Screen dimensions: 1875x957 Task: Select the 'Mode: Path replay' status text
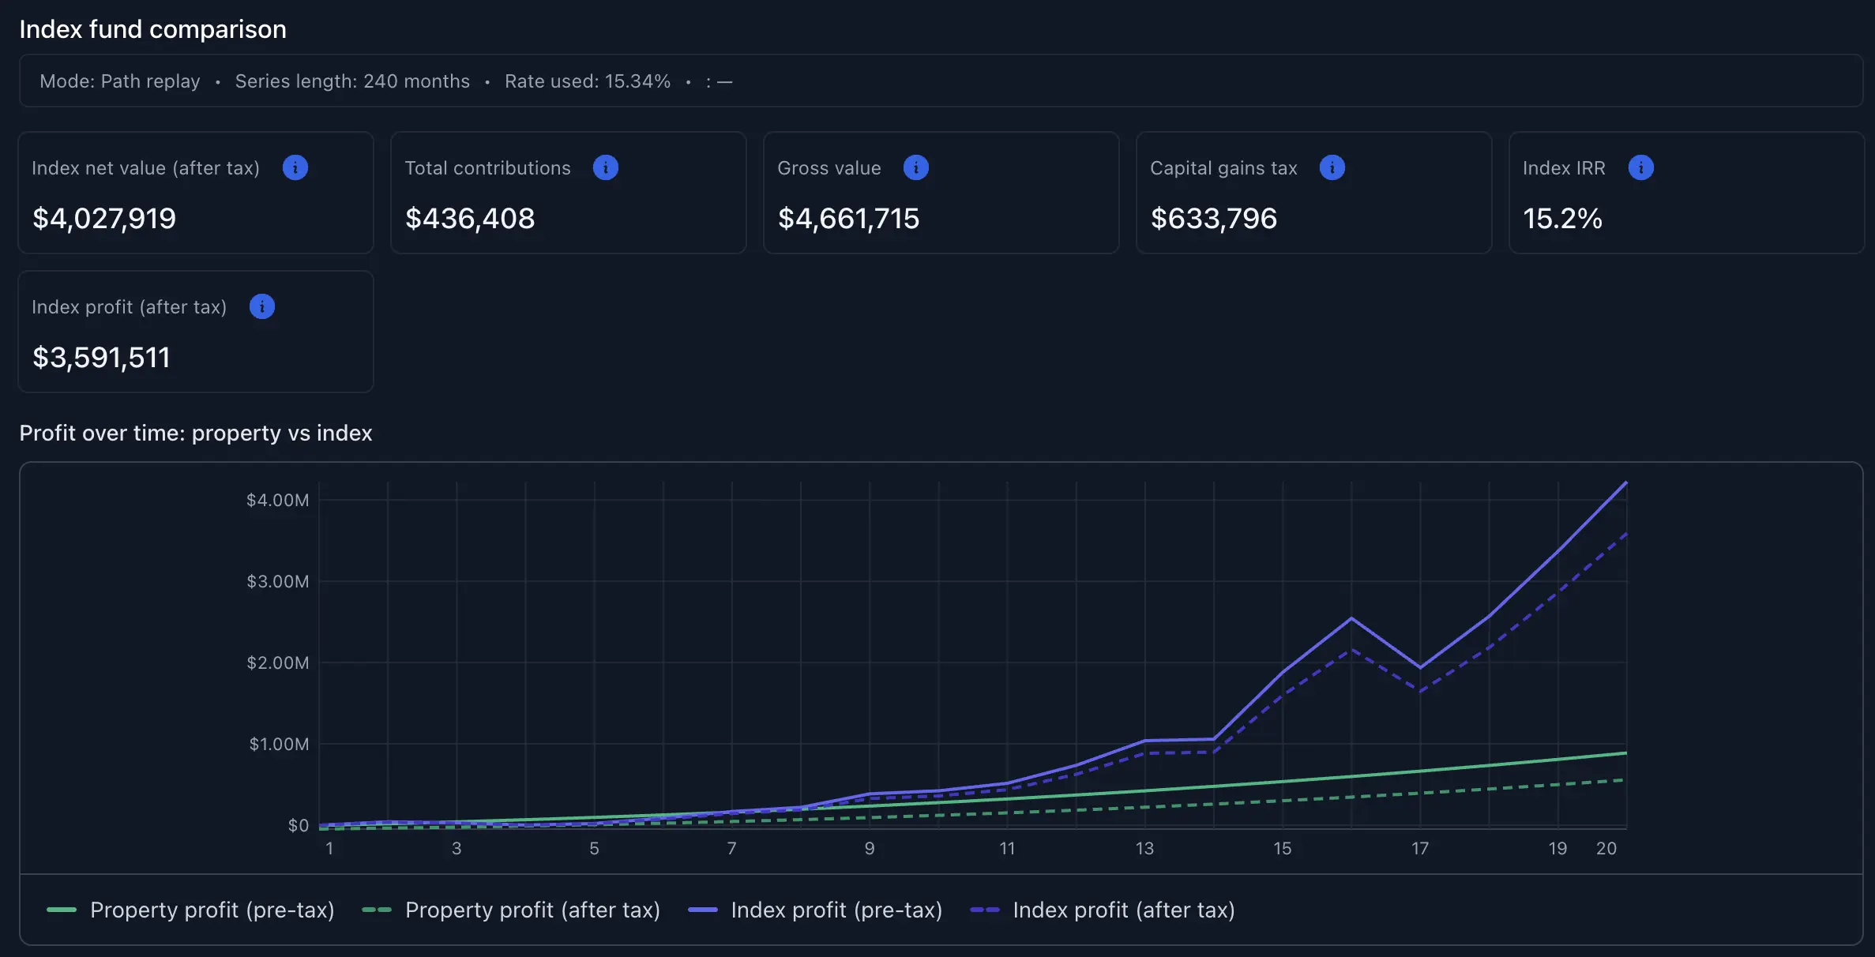pyautogui.click(x=120, y=81)
